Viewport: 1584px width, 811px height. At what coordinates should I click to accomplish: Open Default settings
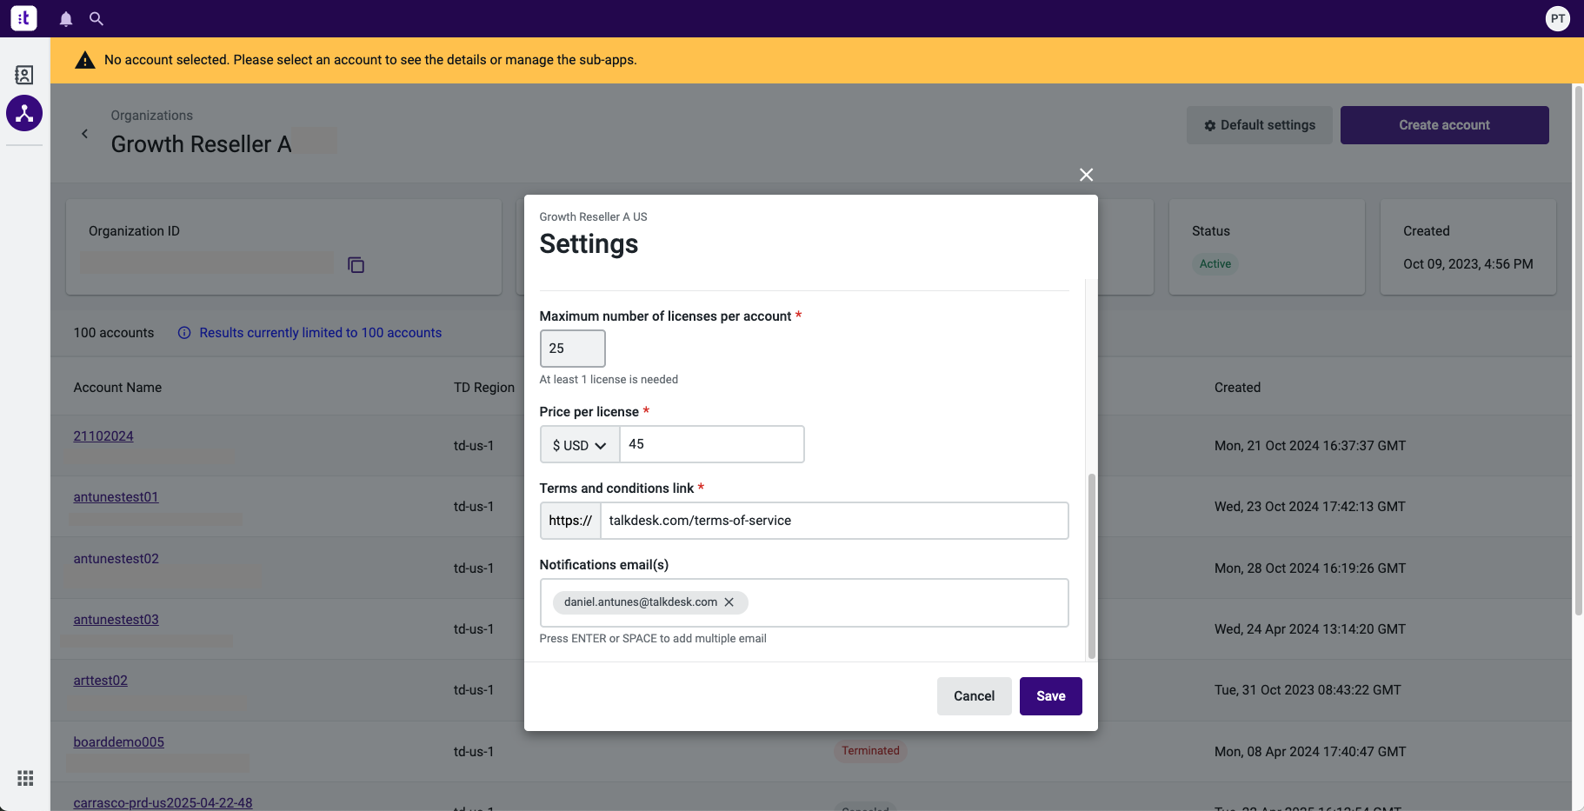click(1259, 125)
